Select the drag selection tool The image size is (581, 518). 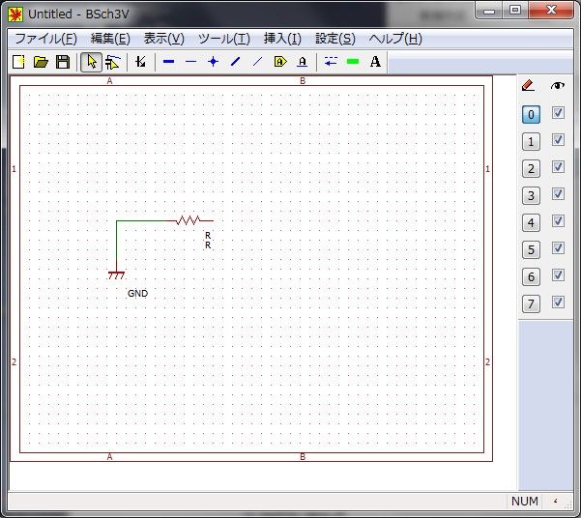(x=112, y=62)
